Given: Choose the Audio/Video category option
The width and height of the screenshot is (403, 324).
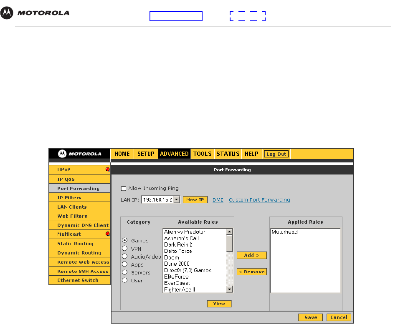Looking at the screenshot, I should pos(124,257).
